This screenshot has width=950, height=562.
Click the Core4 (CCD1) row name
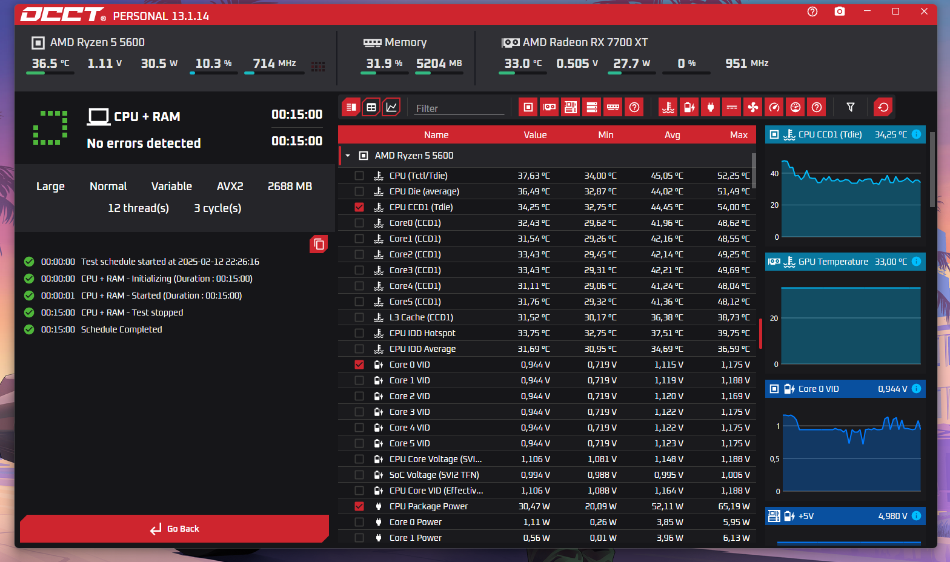(415, 286)
